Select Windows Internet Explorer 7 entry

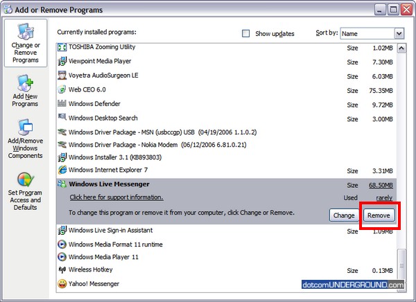tap(226, 170)
